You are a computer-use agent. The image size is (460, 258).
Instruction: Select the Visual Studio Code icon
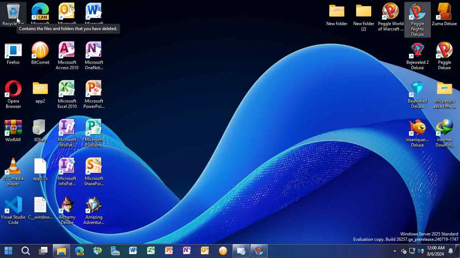pos(13,211)
